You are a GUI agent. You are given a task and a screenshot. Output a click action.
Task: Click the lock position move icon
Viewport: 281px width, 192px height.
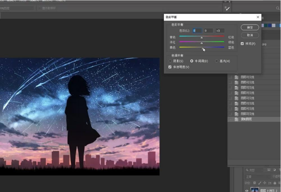point(265,183)
